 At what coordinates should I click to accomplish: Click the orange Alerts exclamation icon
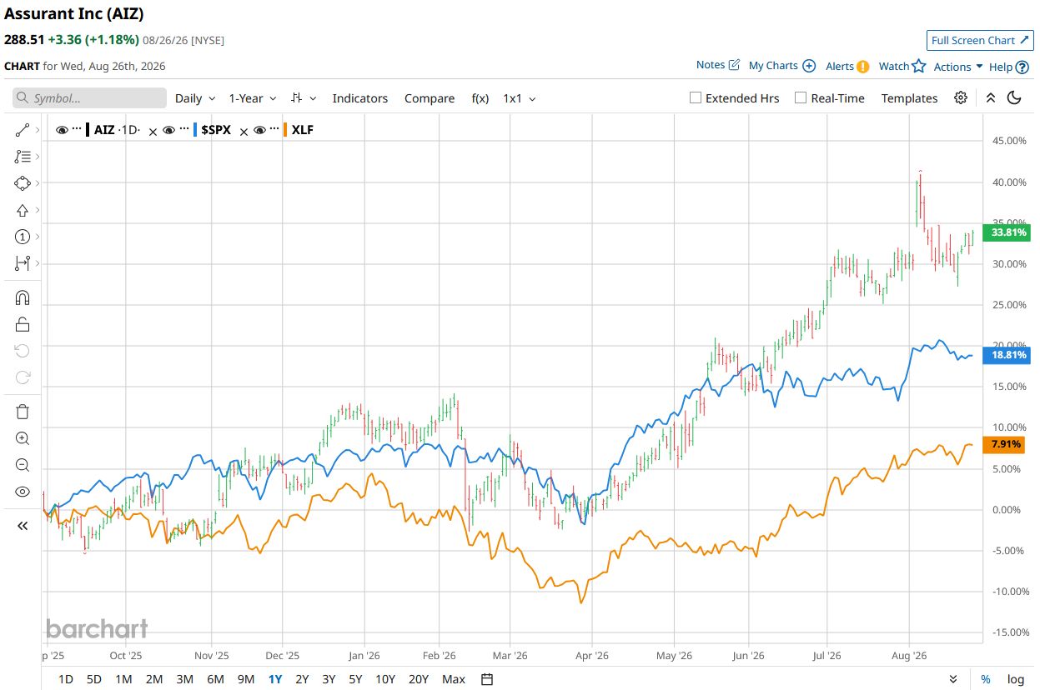tap(863, 67)
